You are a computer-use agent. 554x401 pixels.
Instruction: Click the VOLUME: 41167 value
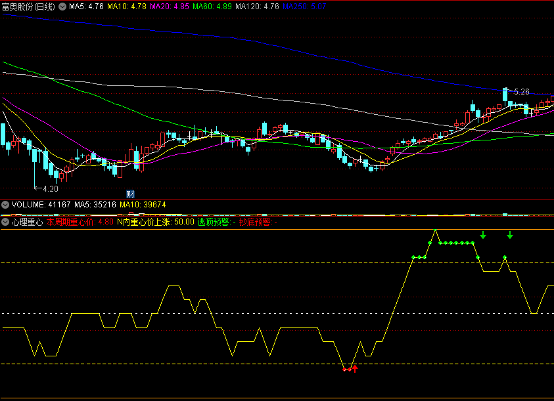(x=41, y=205)
